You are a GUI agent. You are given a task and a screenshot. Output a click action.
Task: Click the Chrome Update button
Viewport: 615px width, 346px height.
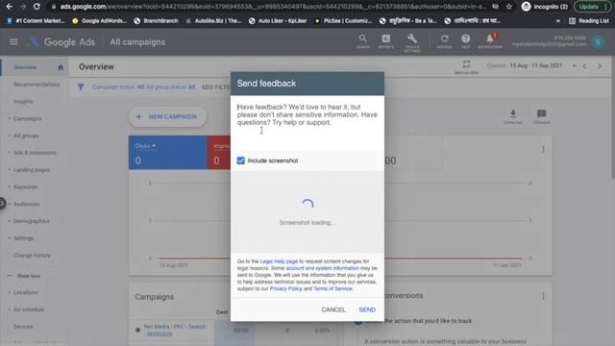click(592, 7)
